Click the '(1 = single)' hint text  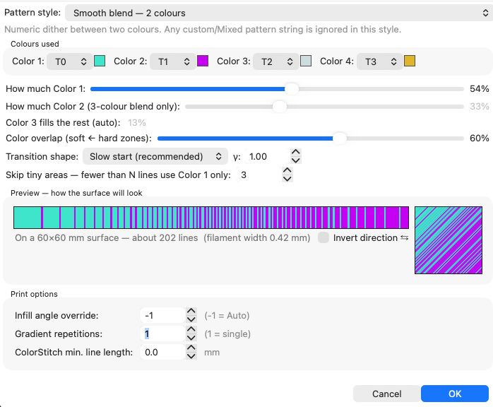click(227, 334)
